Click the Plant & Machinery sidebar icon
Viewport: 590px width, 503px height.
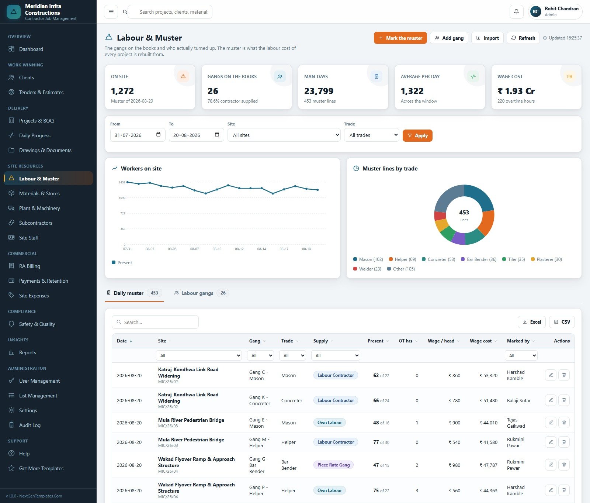[11, 208]
